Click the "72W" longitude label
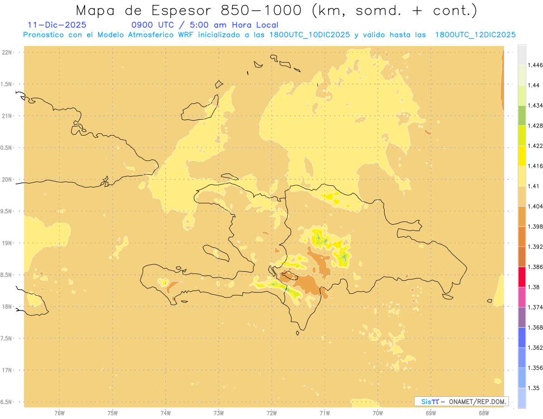Screen dimensions: 543x419 click(x=272, y=413)
